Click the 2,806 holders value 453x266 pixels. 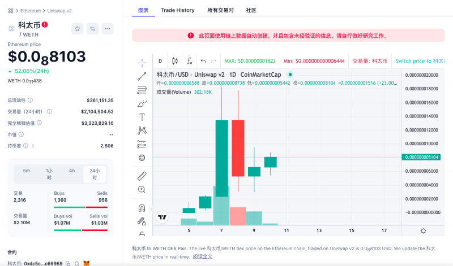pyautogui.click(x=107, y=146)
